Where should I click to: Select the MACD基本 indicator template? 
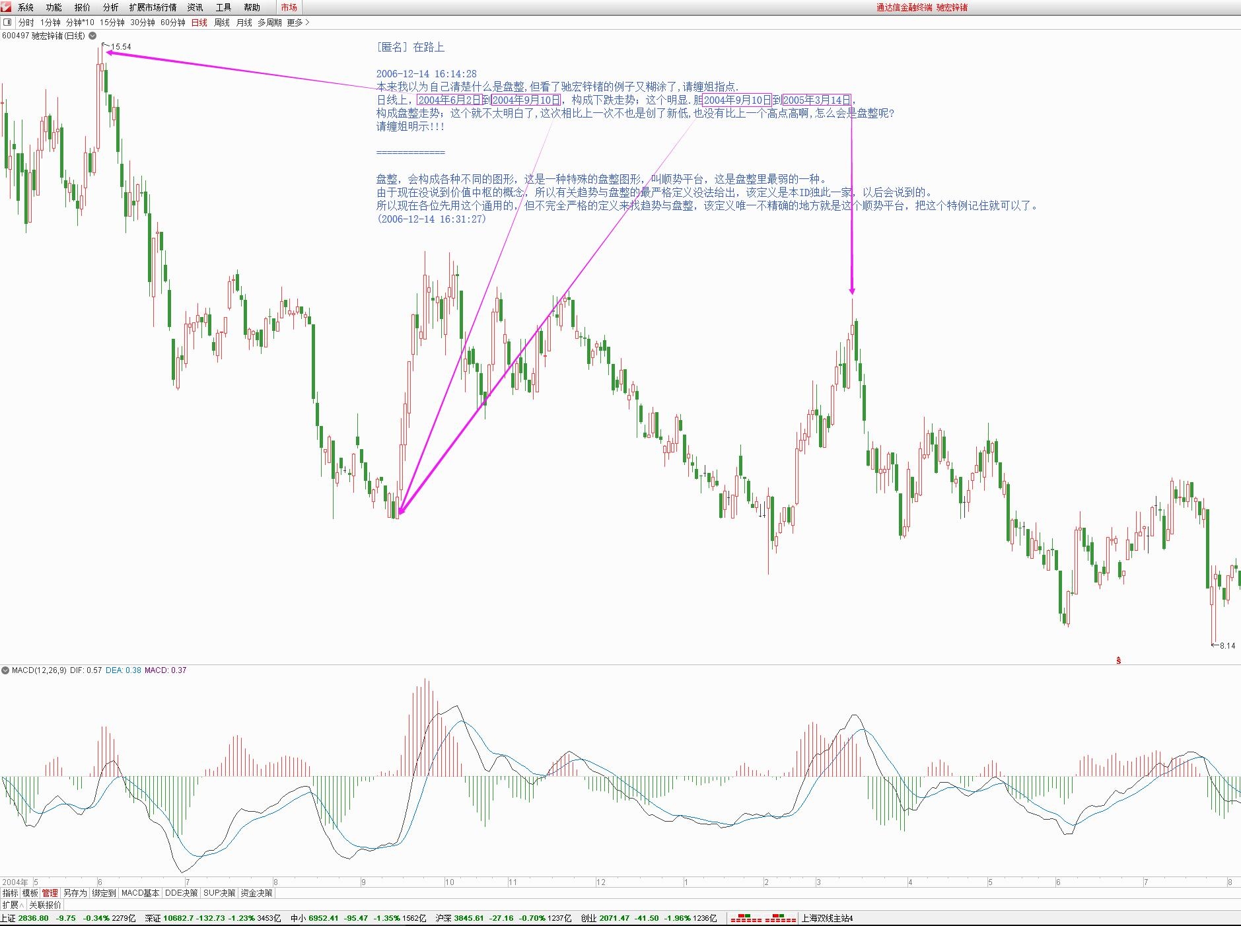[x=140, y=893]
